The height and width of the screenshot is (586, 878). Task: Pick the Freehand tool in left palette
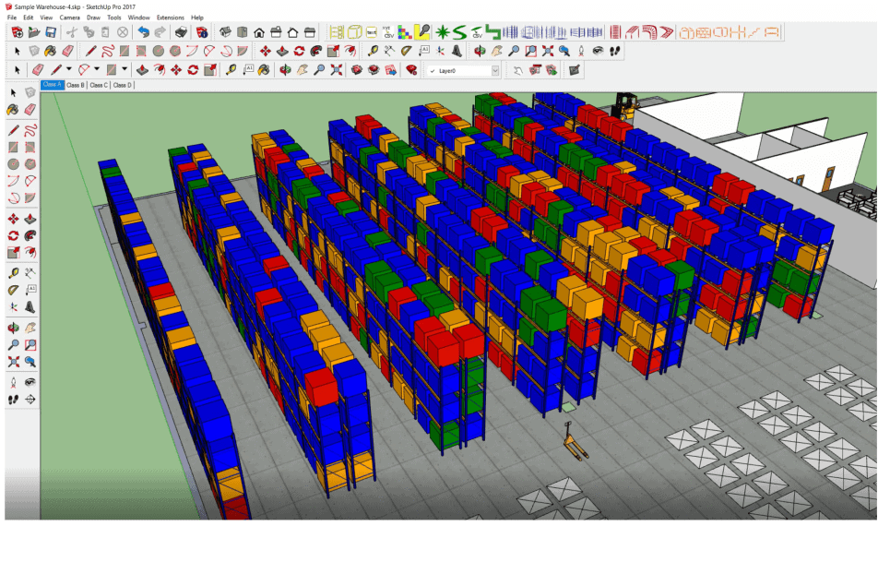pyautogui.click(x=30, y=130)
